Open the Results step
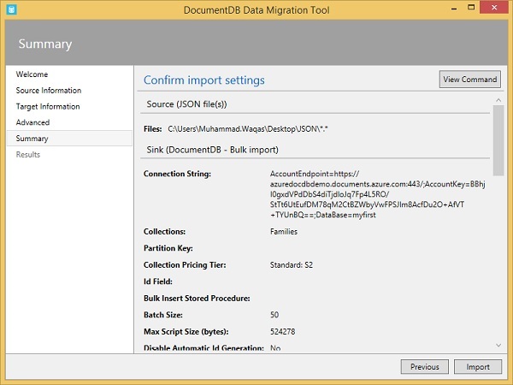Image resolution: width=513 pixels, height=385 pixels. 28,155
